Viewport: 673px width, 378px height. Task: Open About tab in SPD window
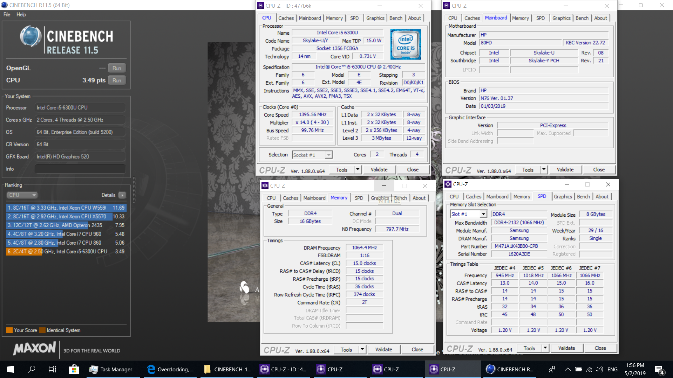point(602,196)
